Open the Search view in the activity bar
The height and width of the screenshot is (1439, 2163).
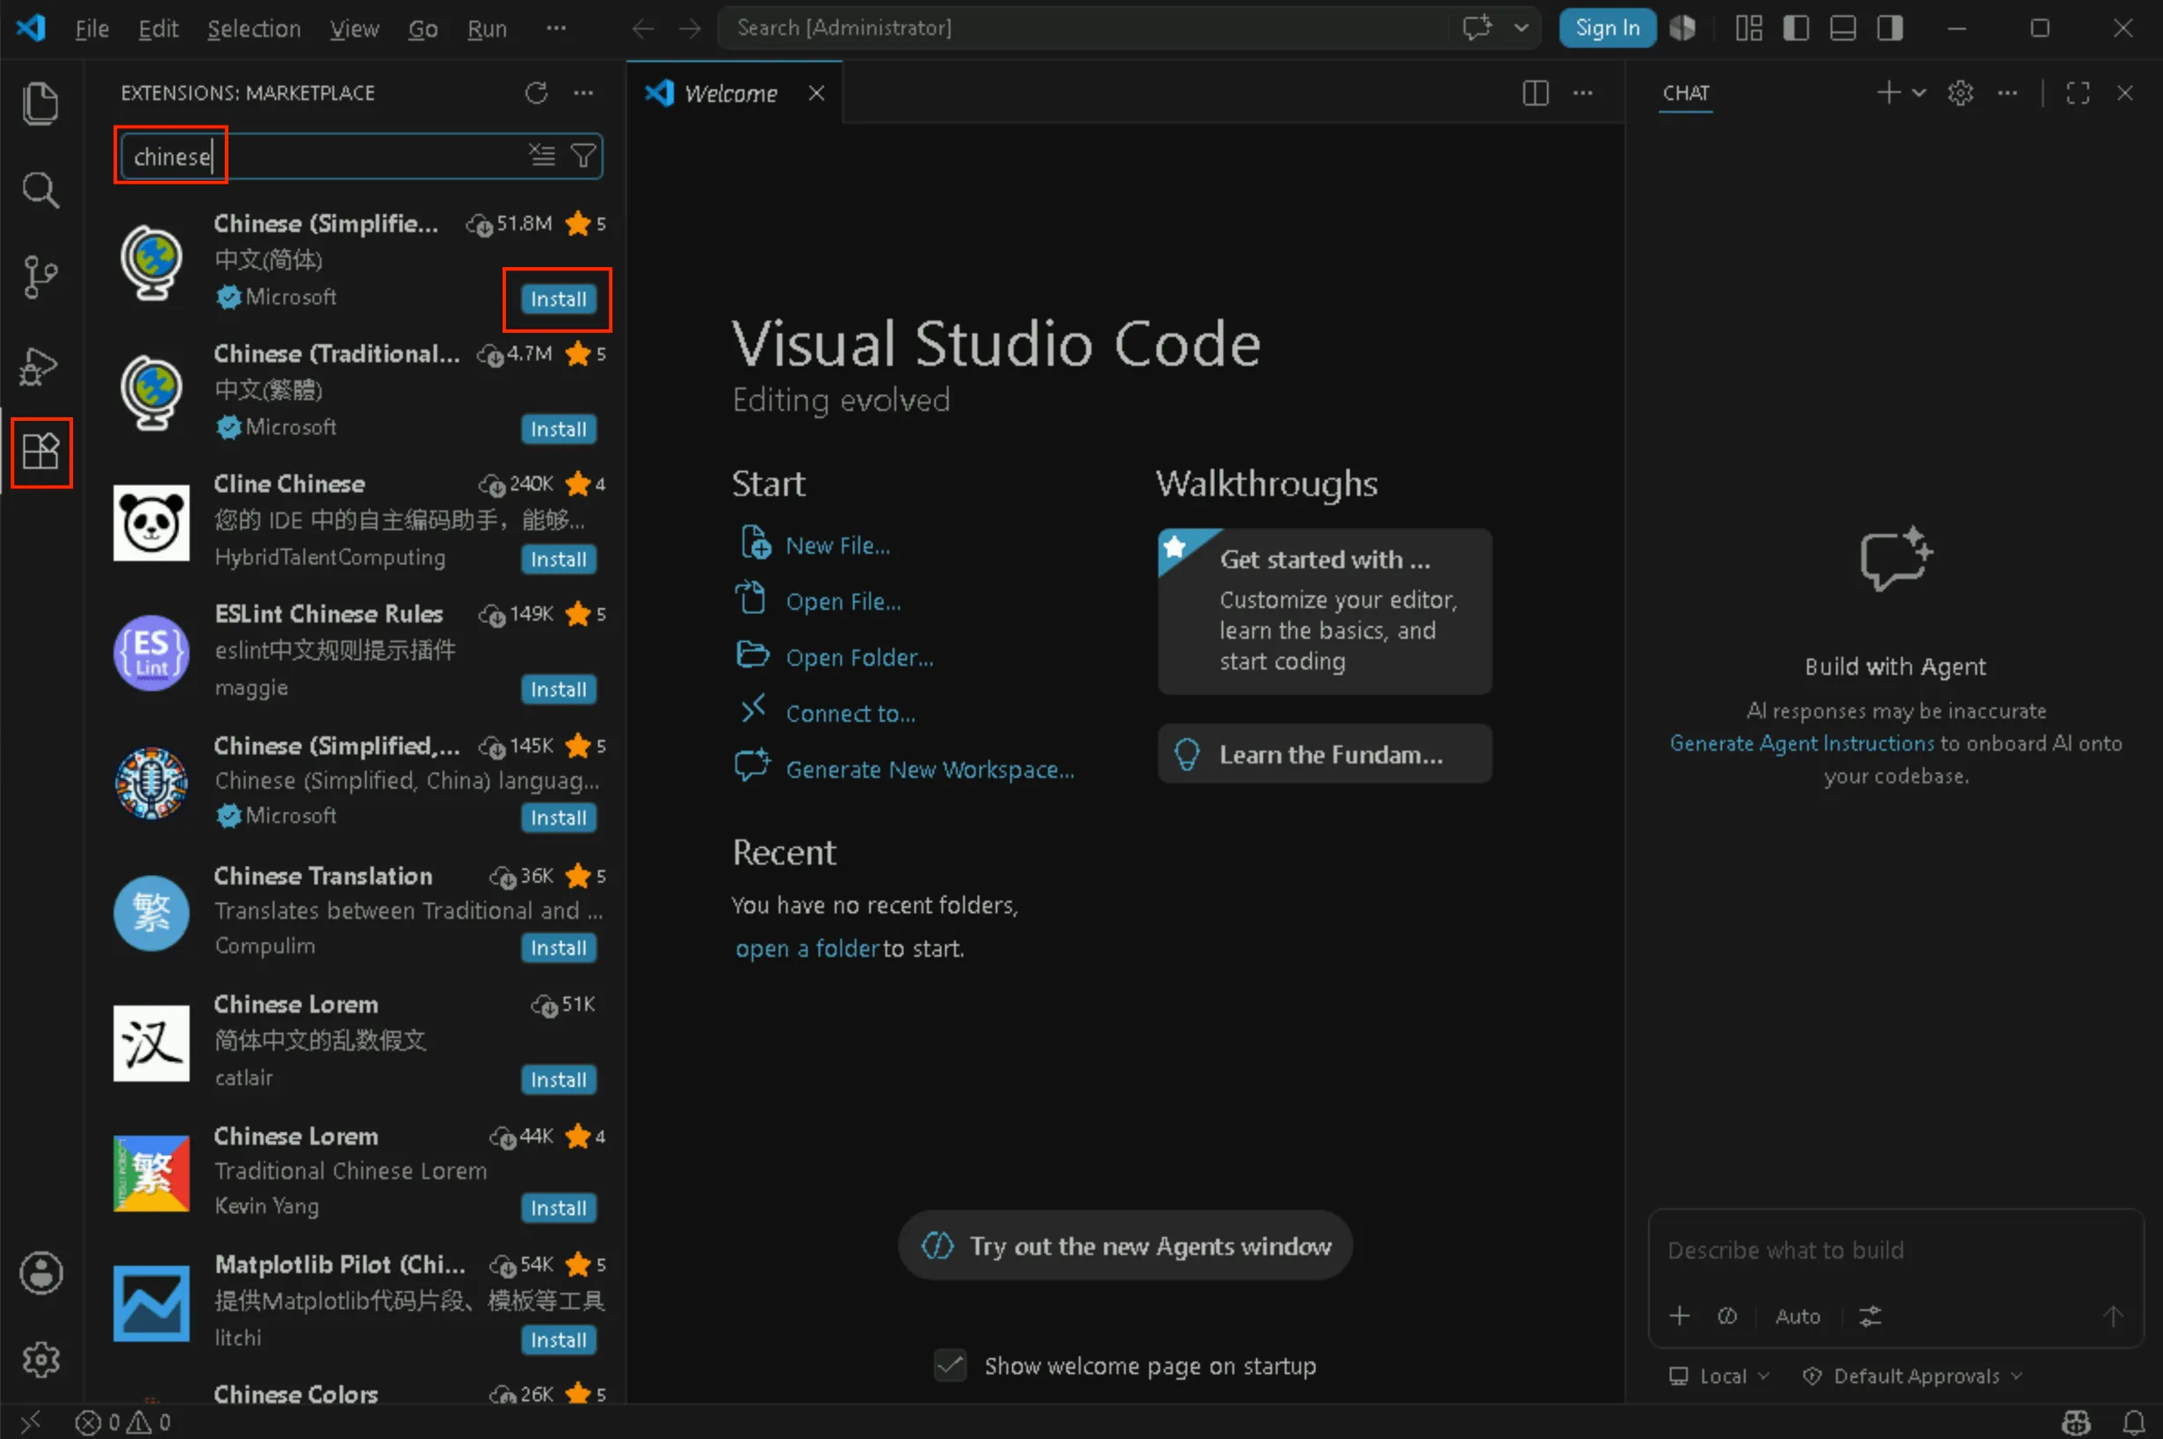(40, 190)
